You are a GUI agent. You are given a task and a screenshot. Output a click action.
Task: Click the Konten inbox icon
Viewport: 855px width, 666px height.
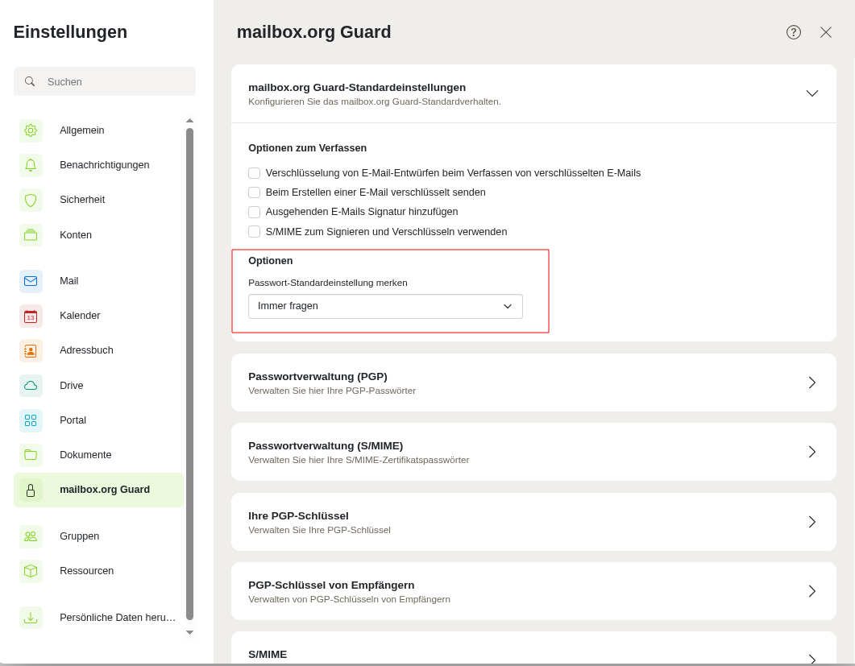(x=31, y=235)
